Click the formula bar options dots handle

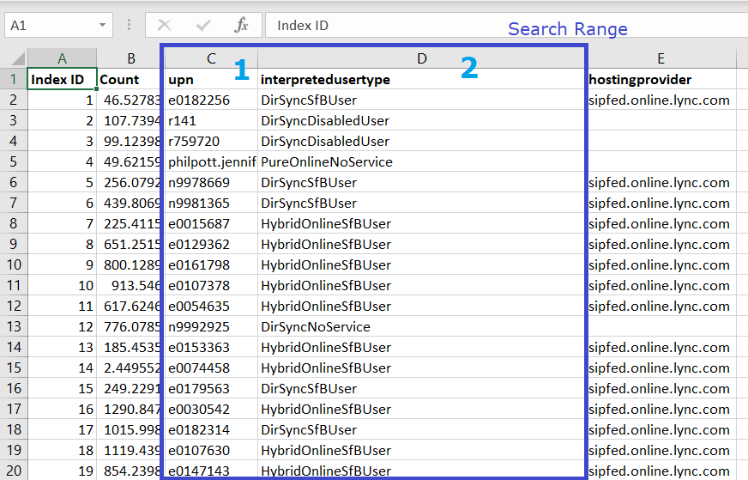point(129,25)
